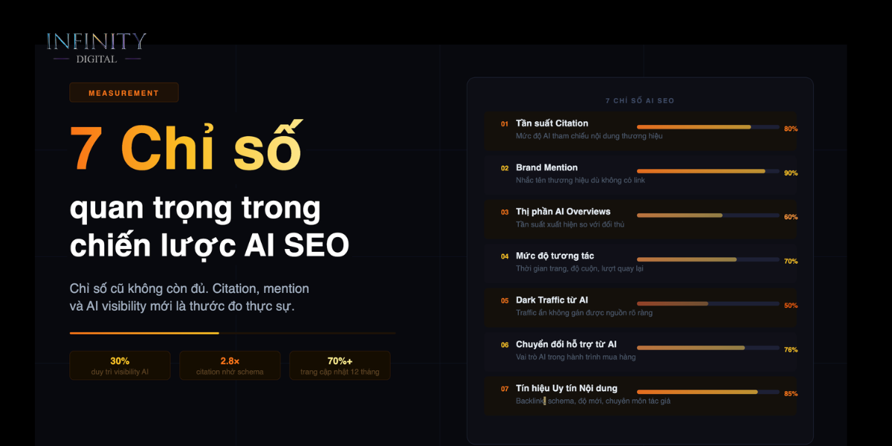The height and width of the screenshot is (446, 892).
Task: Select the 'Thị phần AI Overviews' item
Action: 640,219
